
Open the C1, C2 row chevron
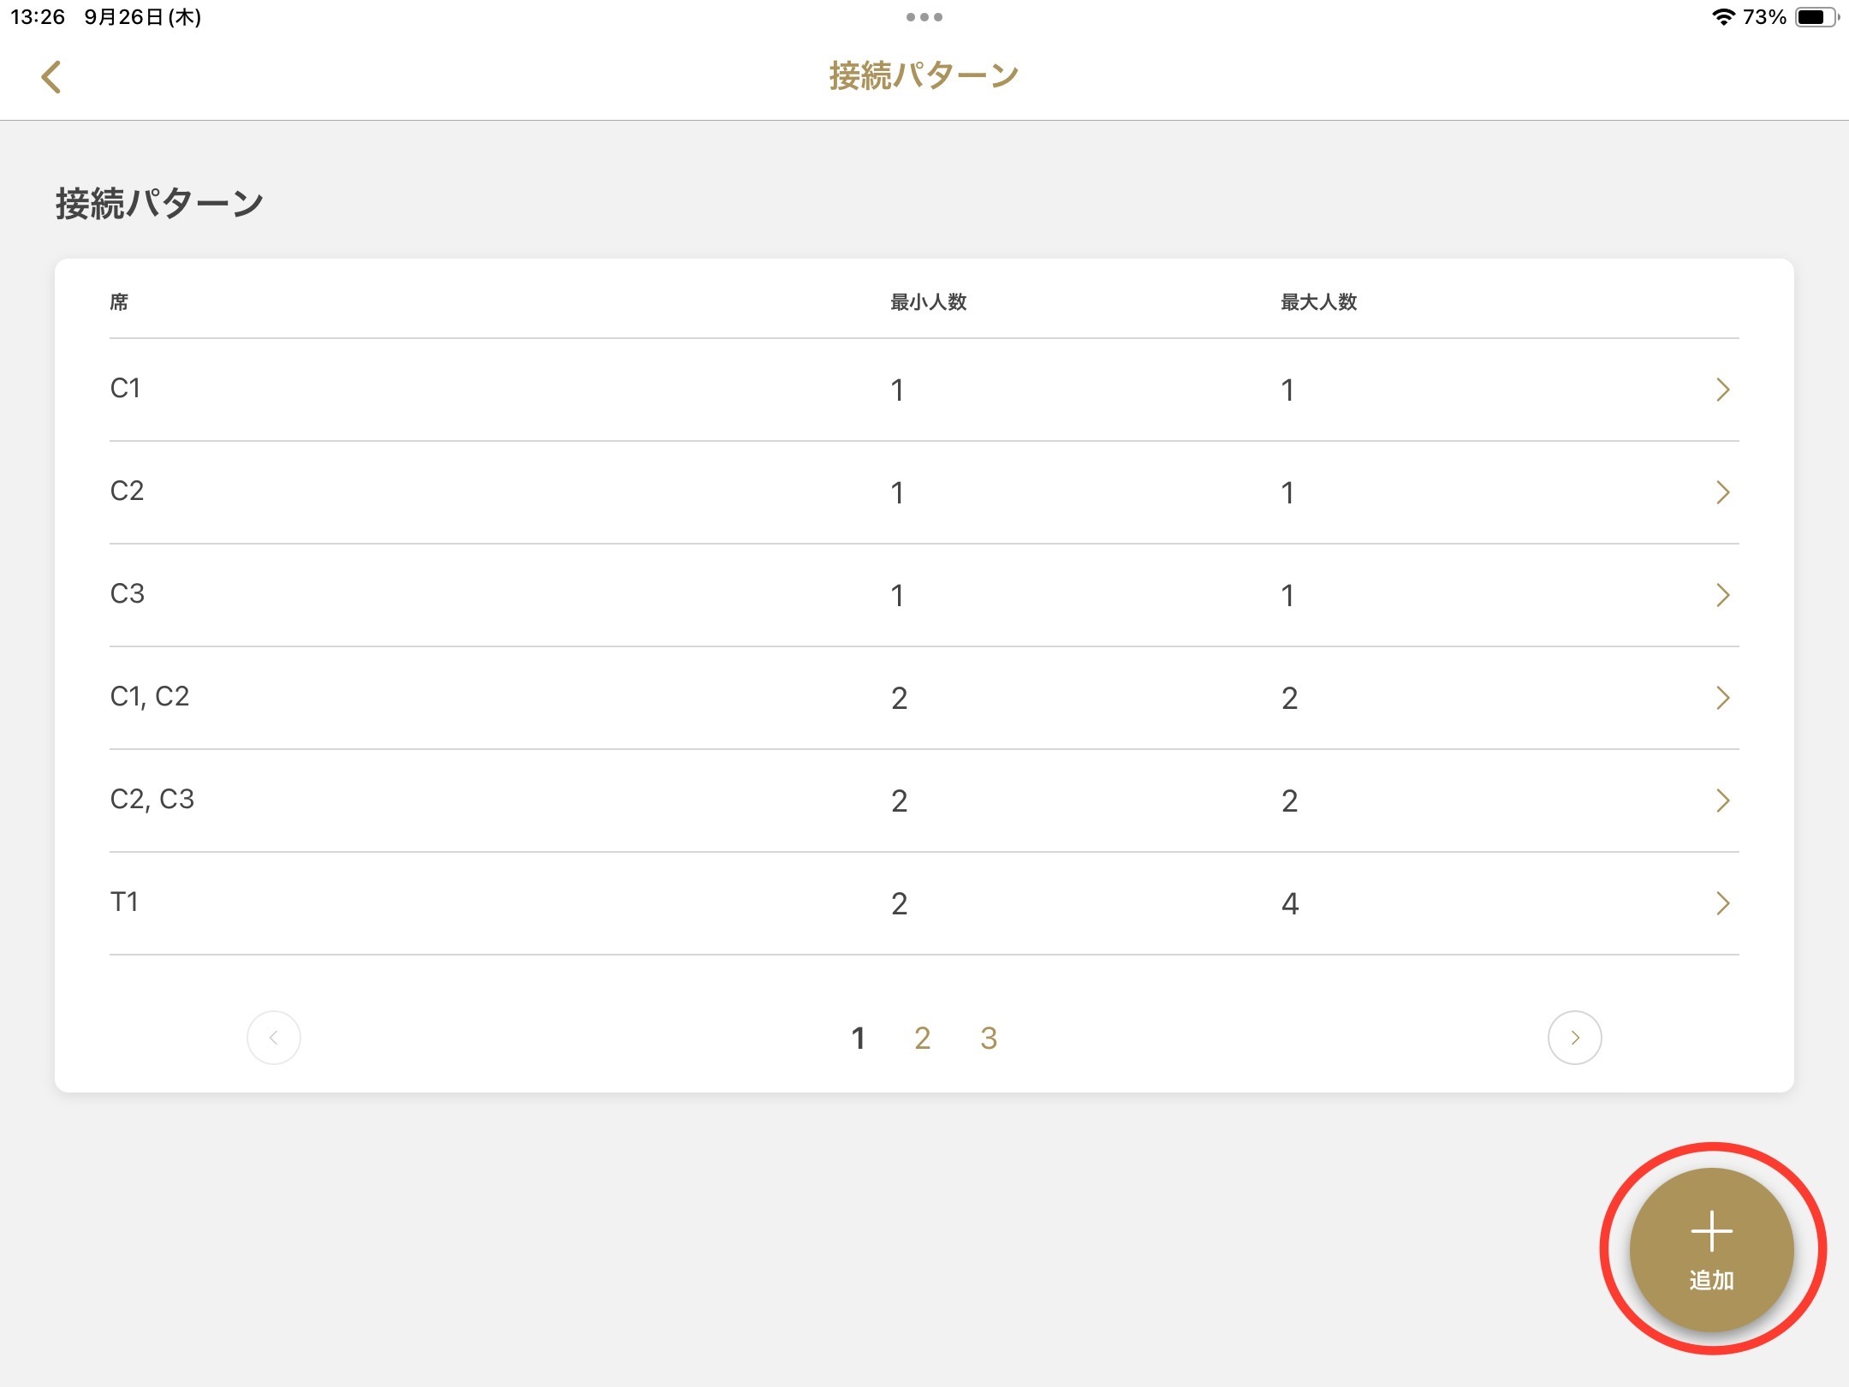point(1723,698)
